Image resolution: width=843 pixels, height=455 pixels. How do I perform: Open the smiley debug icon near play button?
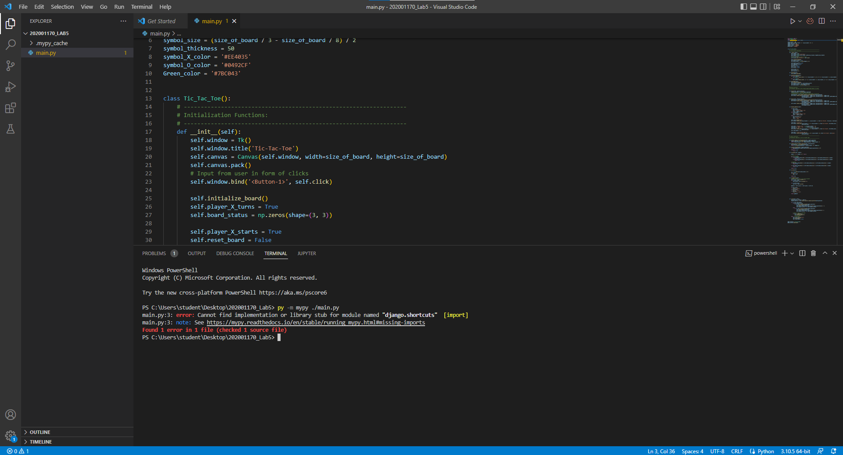pos(810,21)
